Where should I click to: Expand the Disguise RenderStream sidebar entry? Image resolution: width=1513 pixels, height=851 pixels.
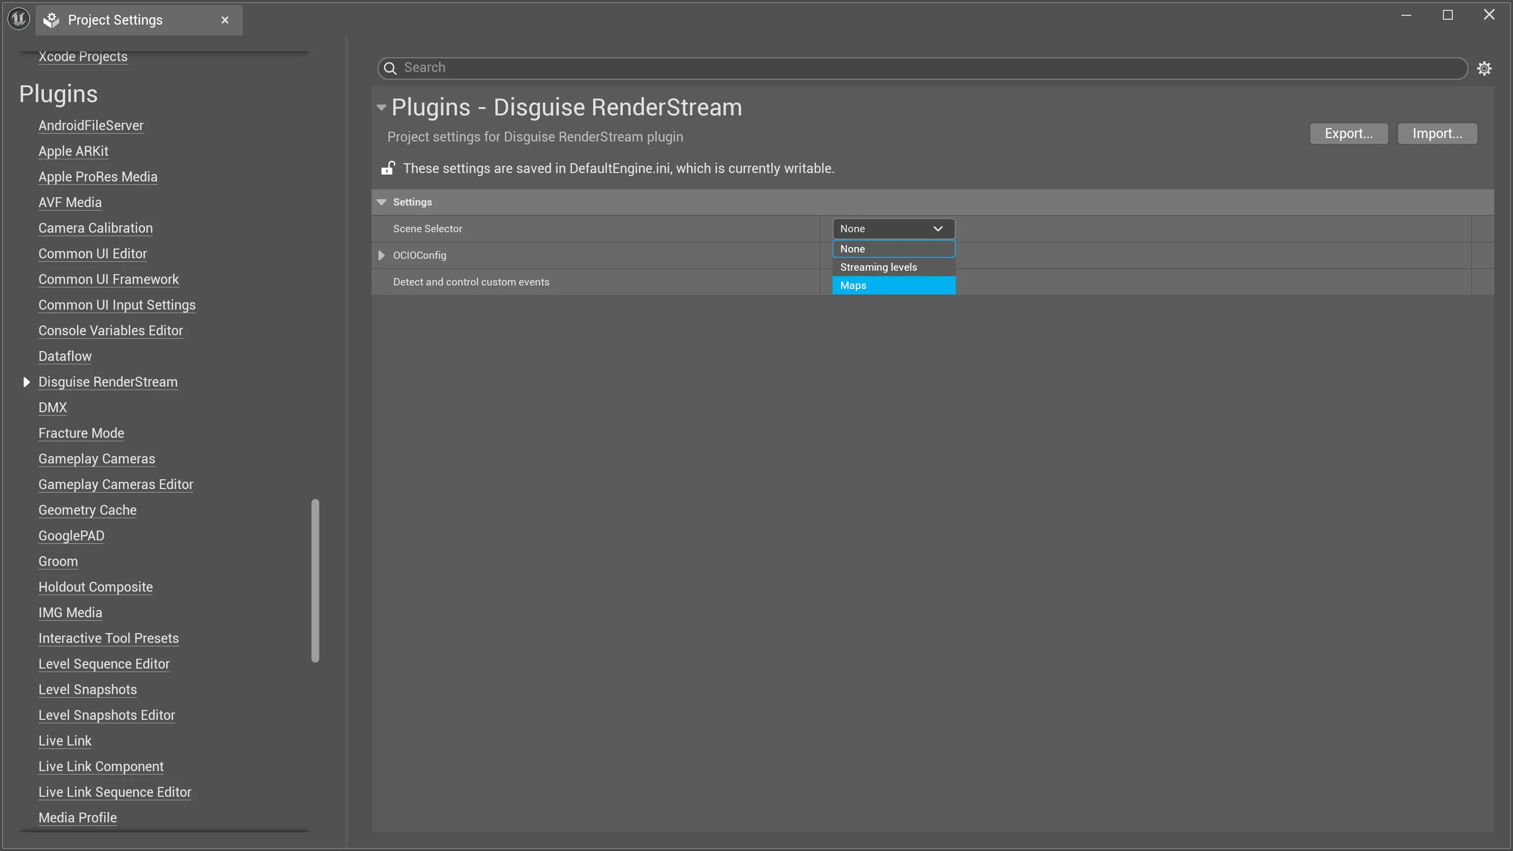tap(26, 381)
